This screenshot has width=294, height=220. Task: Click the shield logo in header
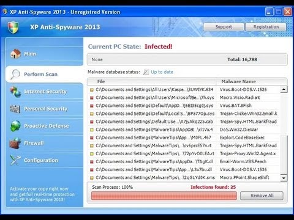pyautogui.click(x=13, y=28)
